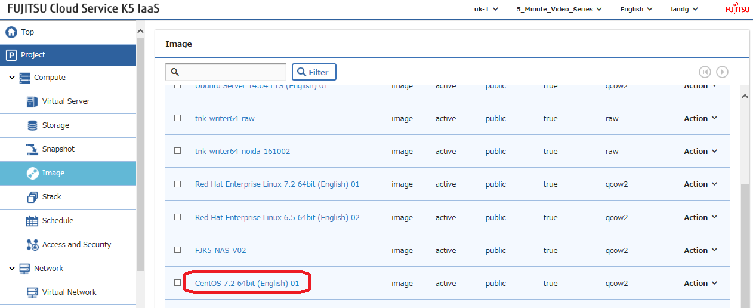Viewport: 753px width, 308px height.
Task: Click the Virtual Server icon
Action: point(32,101)
